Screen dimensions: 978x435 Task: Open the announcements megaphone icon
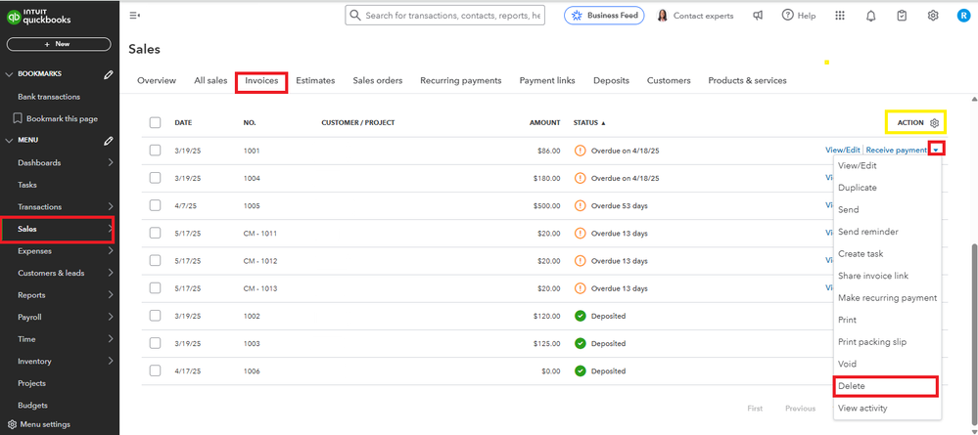pos(758,16)
